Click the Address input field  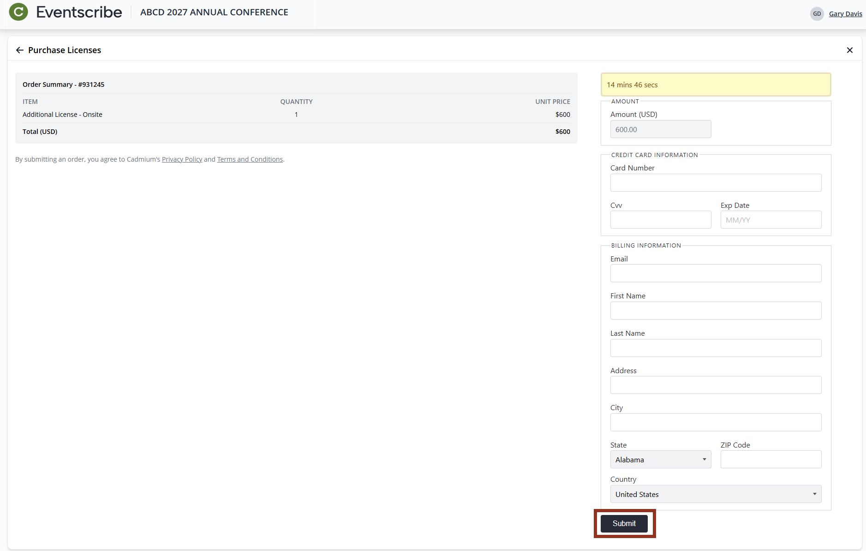click(716, 385)
